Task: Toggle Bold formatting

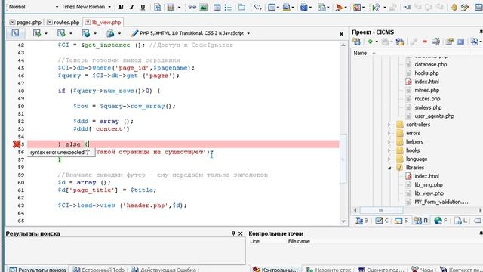Action: [121, 7]
